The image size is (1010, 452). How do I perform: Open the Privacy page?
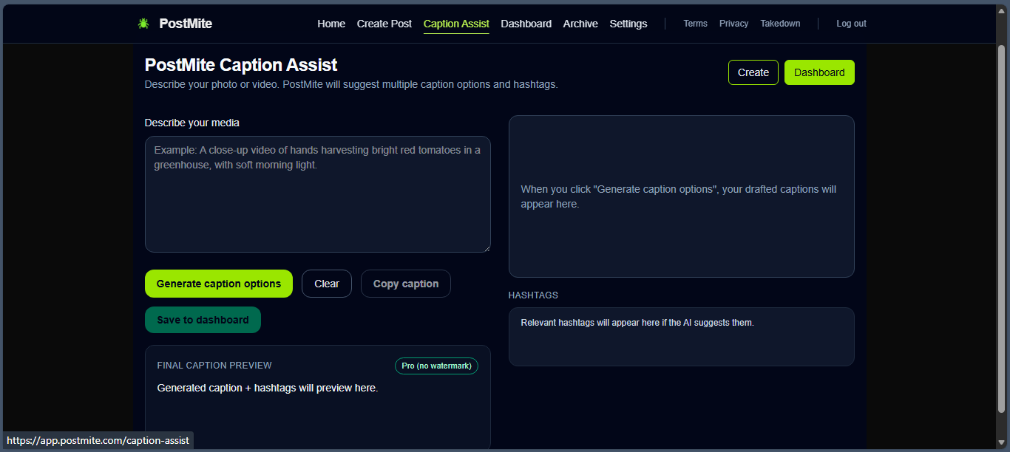733,24
